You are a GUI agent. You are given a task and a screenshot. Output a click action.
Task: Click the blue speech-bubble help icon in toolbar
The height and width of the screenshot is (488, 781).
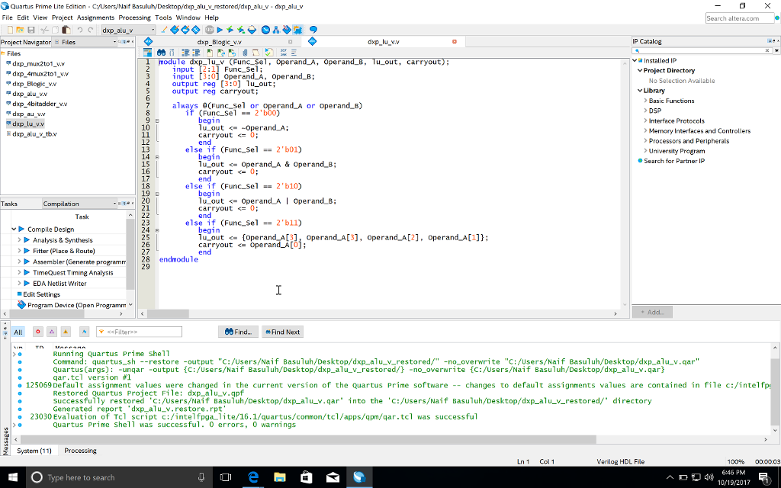pos(313,30)
